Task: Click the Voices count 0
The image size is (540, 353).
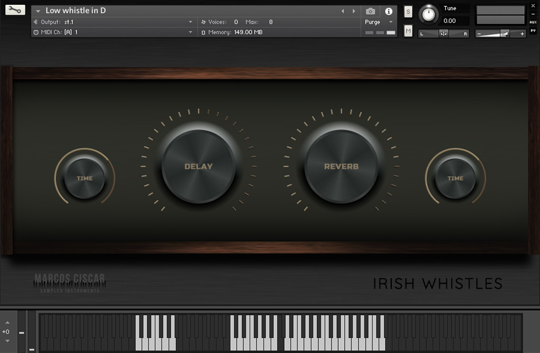Action: (236, 22)
